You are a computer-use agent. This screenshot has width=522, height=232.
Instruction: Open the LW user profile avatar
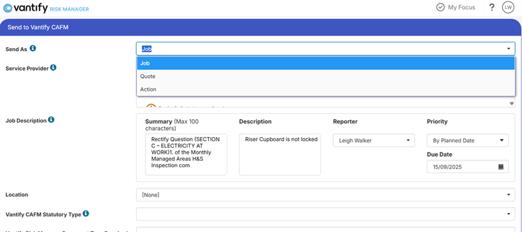[508, 7]
